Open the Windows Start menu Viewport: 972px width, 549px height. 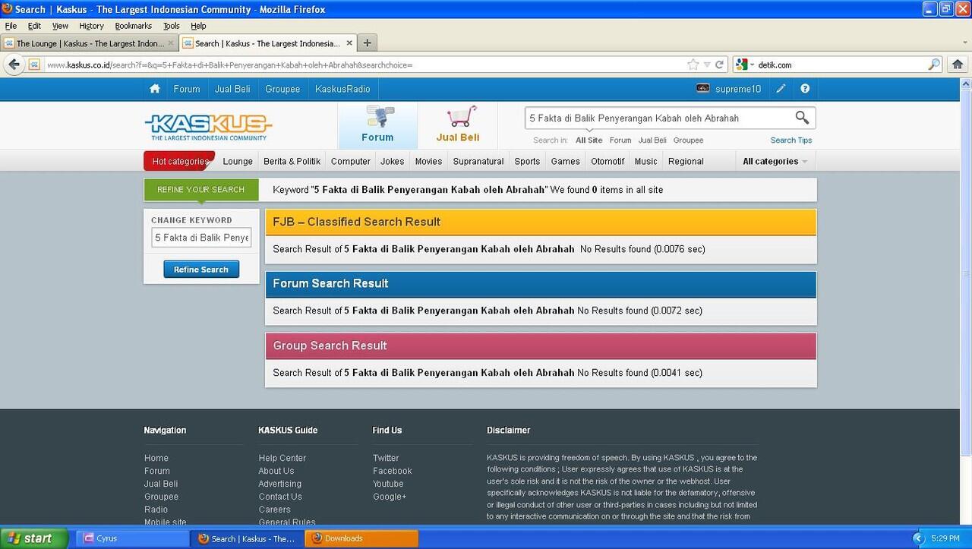34,538
